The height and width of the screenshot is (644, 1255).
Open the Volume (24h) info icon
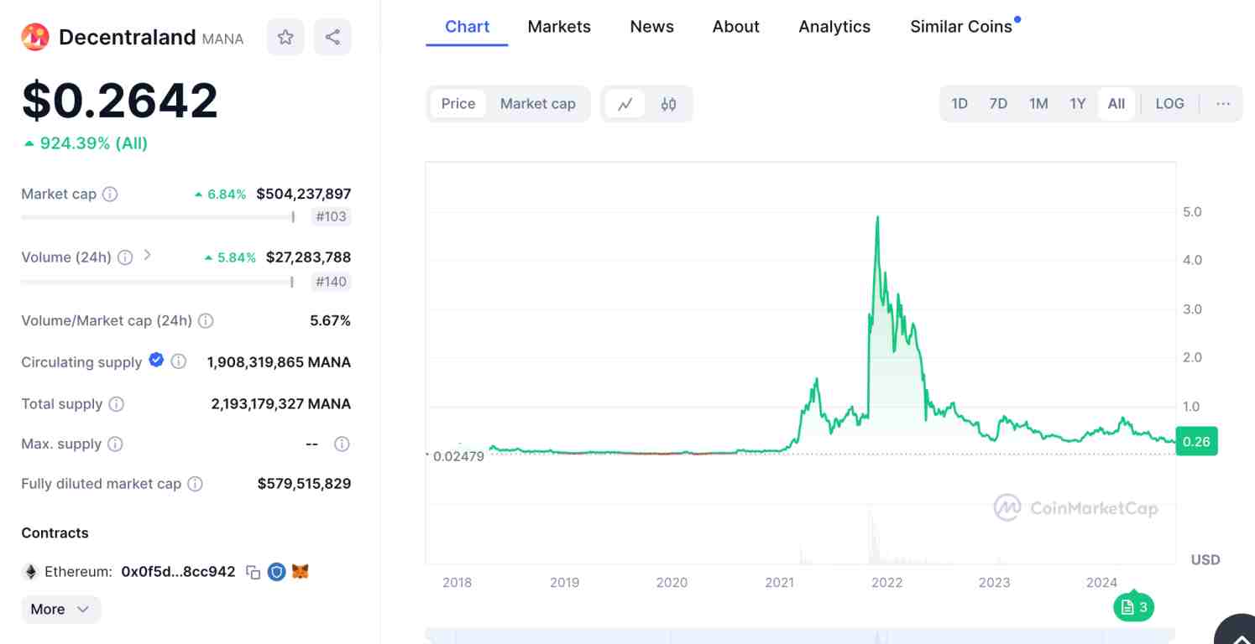(125, 257)
